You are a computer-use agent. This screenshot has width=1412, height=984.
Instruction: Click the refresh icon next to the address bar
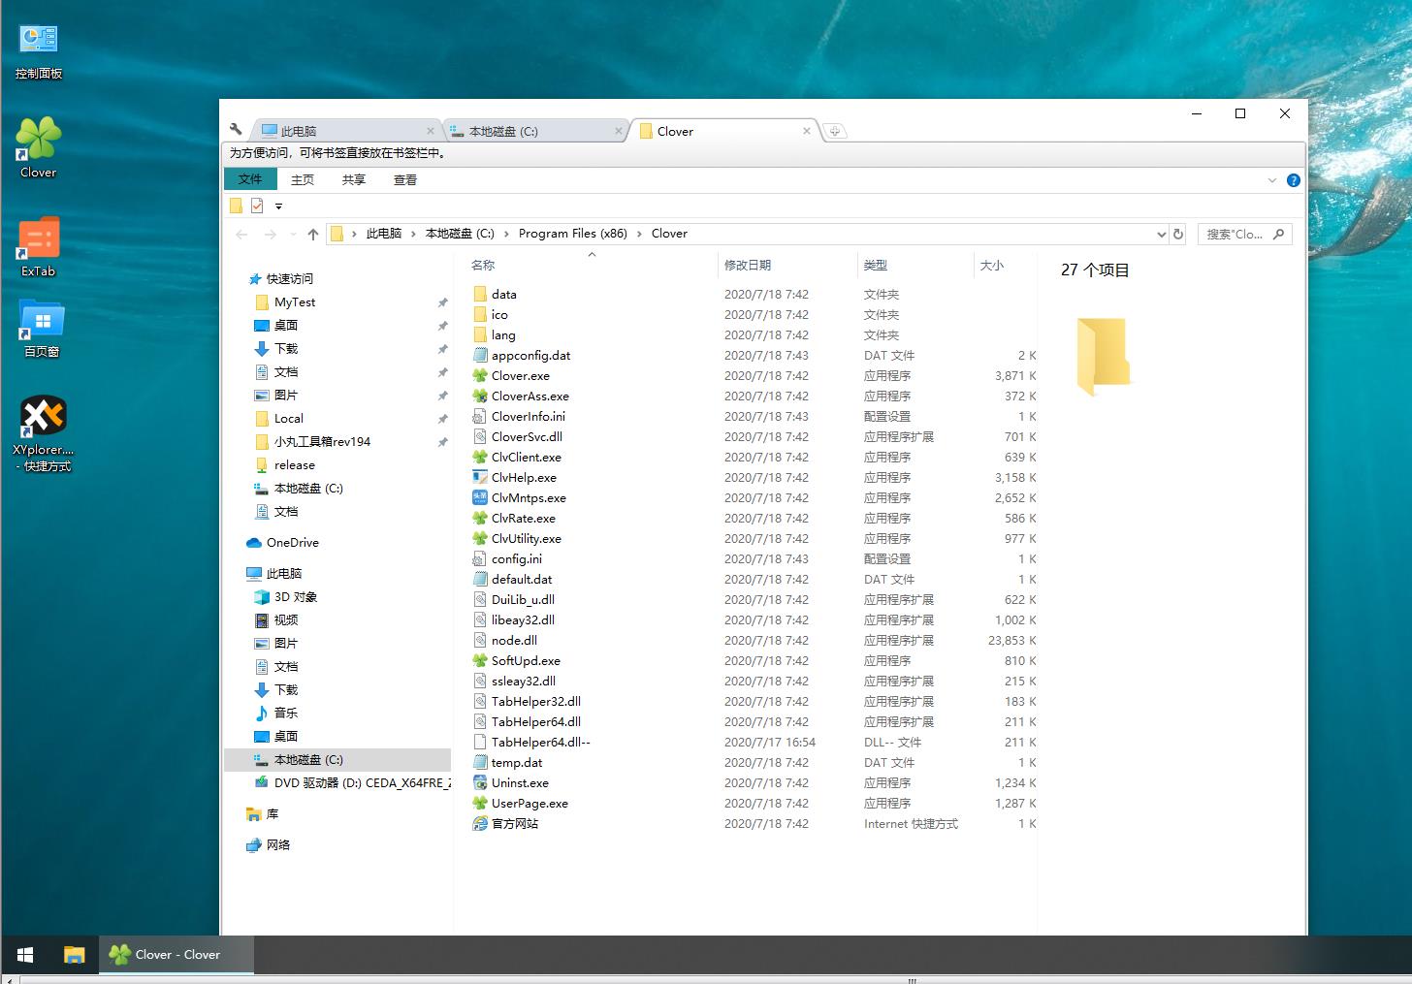pos(1177,234)
